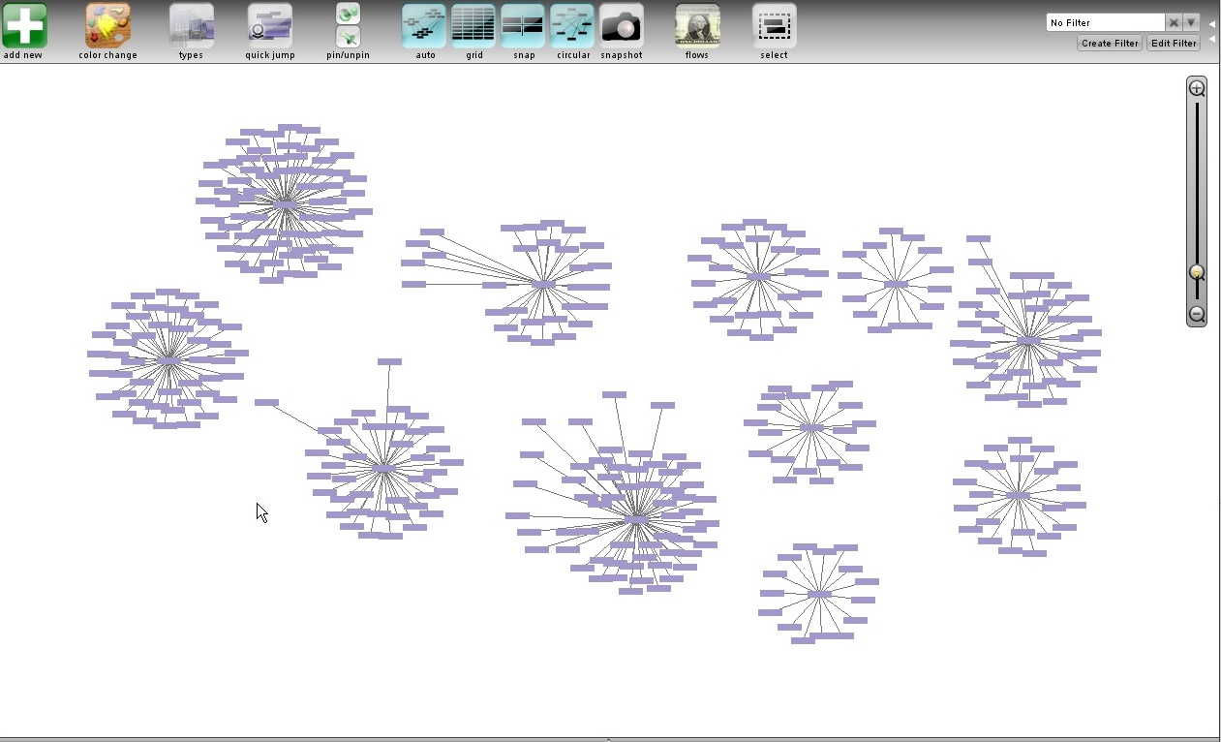Click the upper collapse triangle beside the filter box

point(1212,23)
